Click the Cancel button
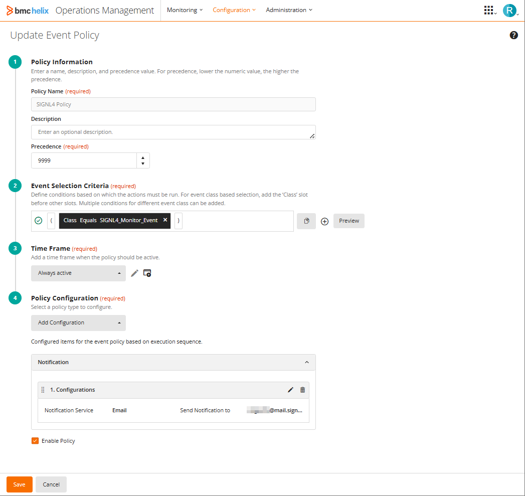This screenshot has width=525, height=496. tap(51, 484)
